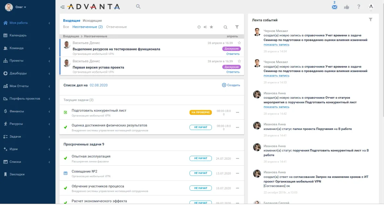Expand the 'Финансы' sidebar submenu
This screenshot has height=205, width=384.
(x=49, y=111)
